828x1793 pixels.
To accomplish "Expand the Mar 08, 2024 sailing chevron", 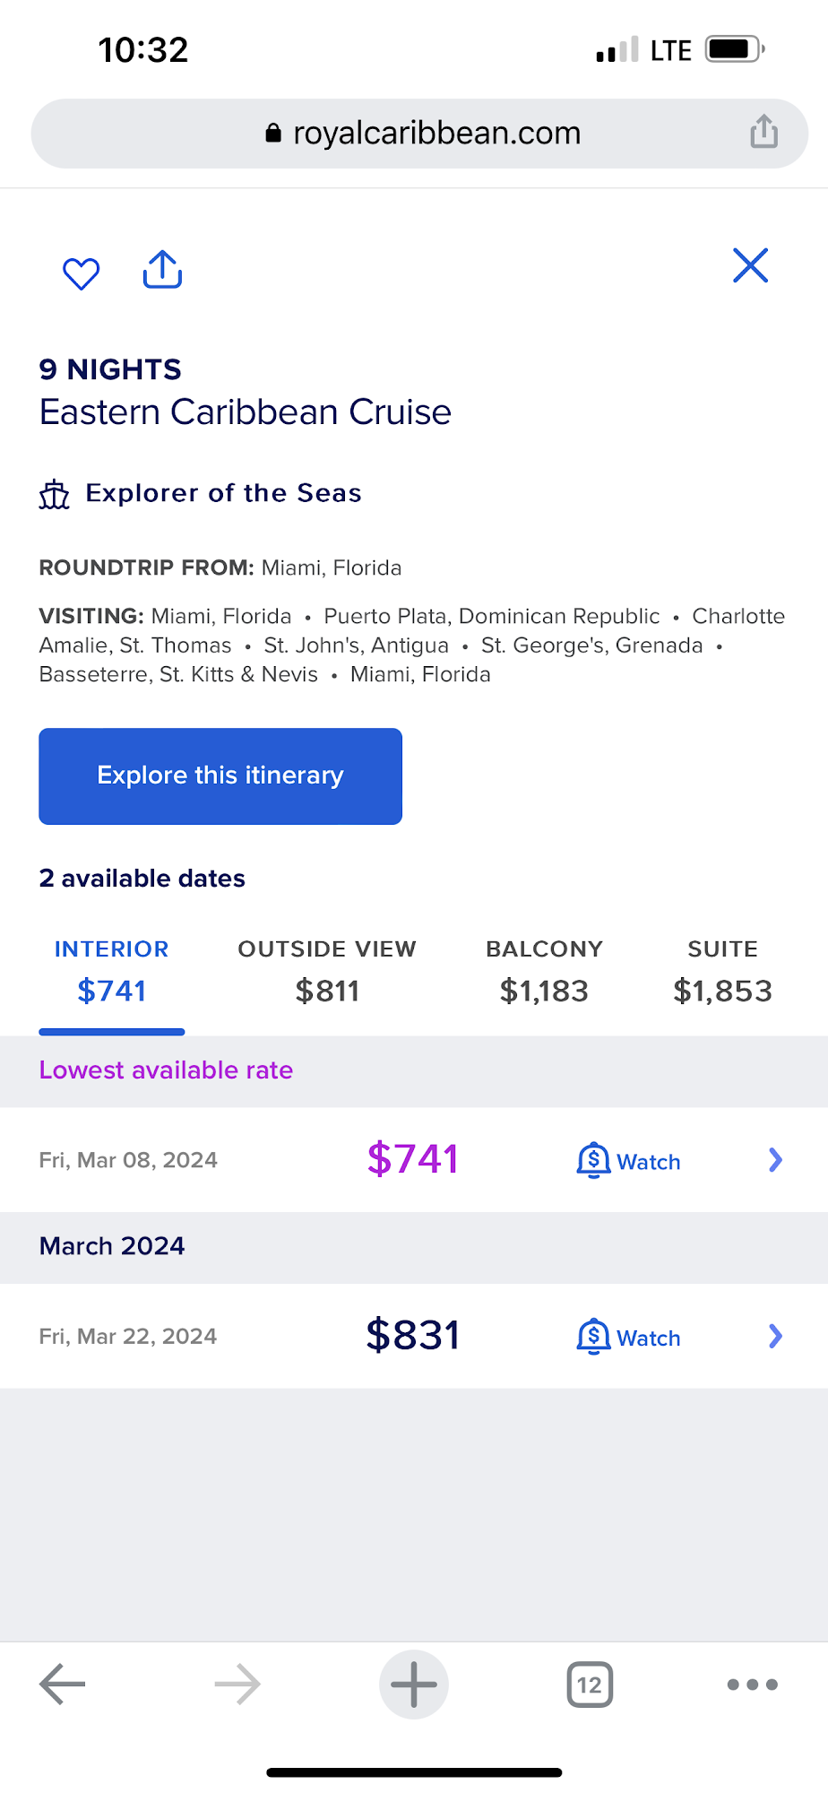I will (775, 1160).
